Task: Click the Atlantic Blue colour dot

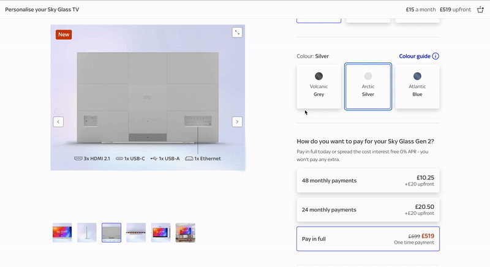Action: point(417,76)
